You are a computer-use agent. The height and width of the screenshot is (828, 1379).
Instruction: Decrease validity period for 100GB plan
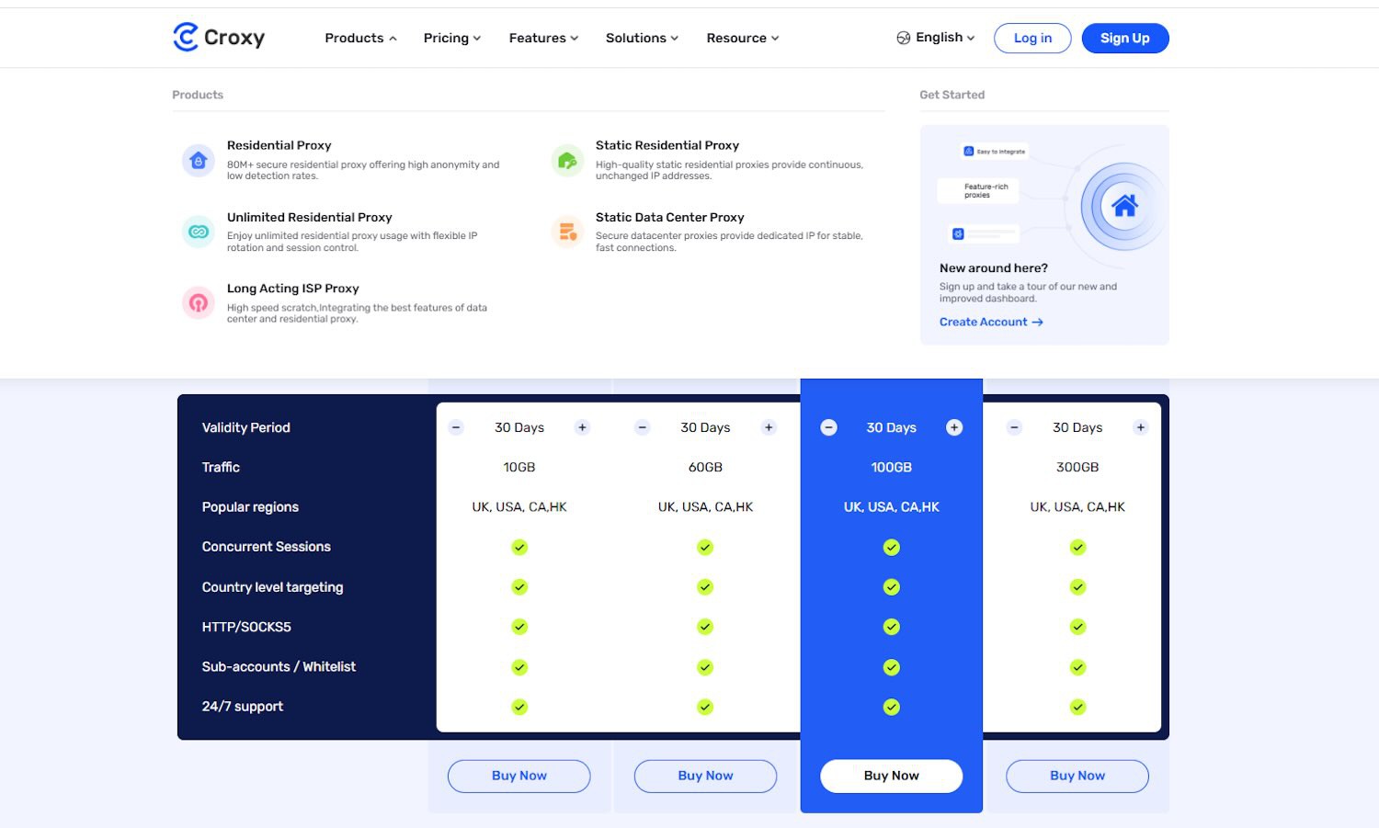point(828,427)
